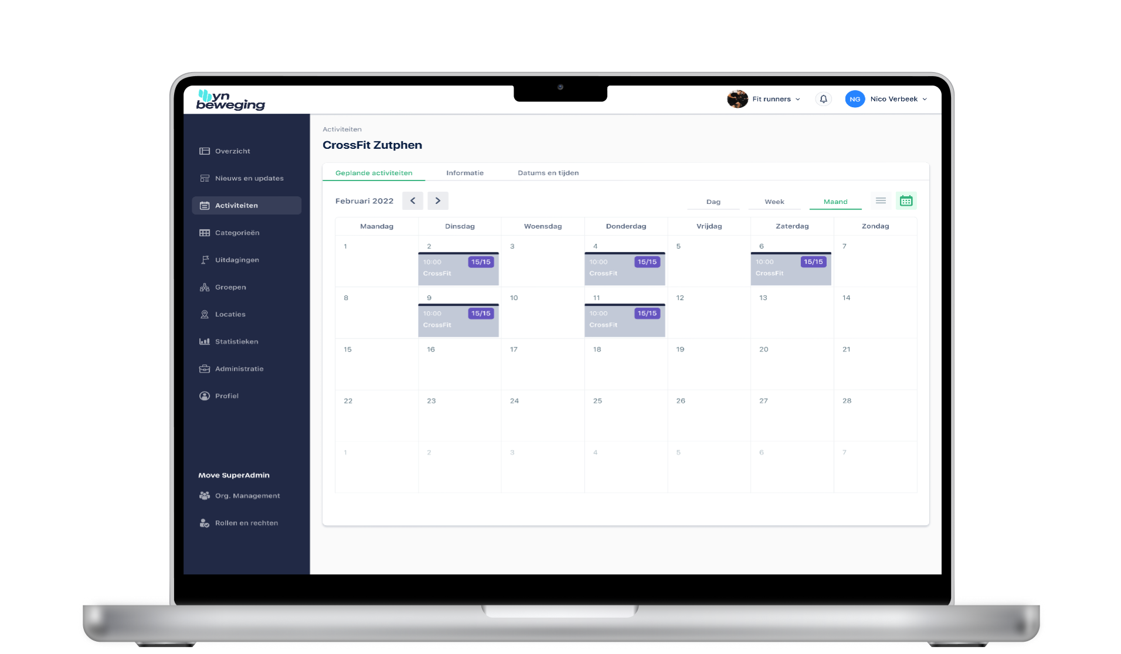Open the notification bell

click(823, 99)
